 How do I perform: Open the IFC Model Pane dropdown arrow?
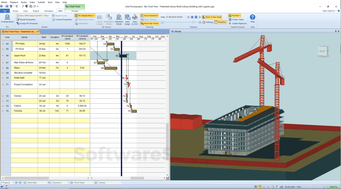point(94,16)
